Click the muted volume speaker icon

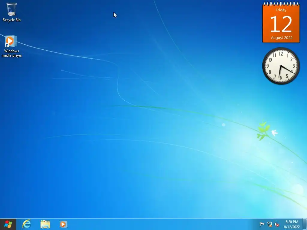point(277,224)
